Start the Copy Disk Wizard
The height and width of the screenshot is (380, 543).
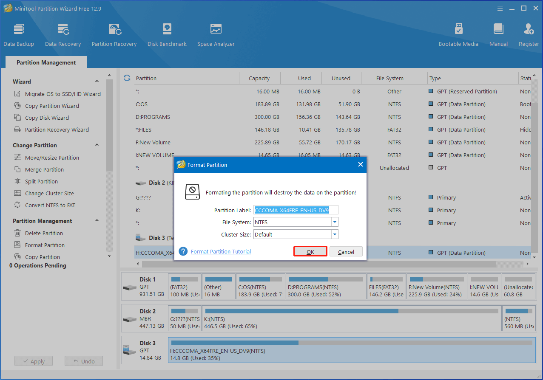click(x=42, y=118)
